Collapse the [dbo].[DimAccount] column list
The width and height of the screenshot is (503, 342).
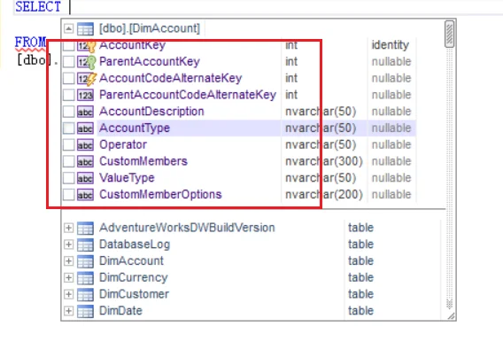(x=68, y=28)
